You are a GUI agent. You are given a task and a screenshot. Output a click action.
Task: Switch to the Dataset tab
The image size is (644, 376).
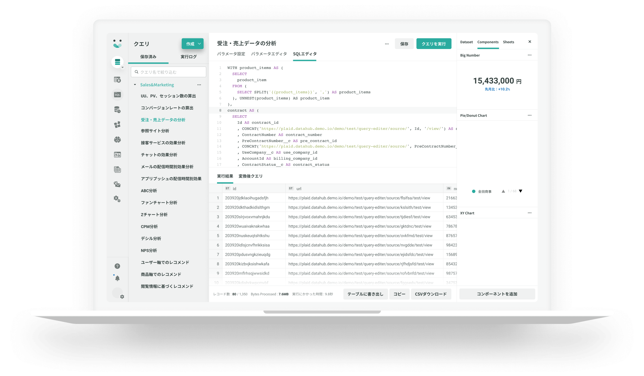(466, 42)
